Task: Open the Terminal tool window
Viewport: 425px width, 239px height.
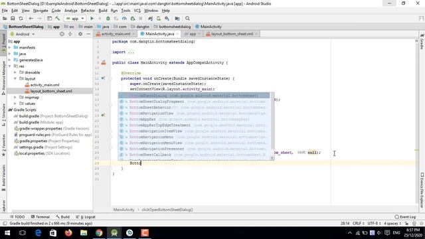Action: pyautogui.click(x=41, y=217)
